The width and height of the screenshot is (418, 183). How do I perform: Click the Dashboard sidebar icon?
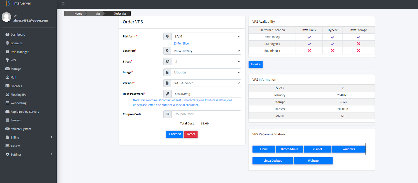coord(7,34)
